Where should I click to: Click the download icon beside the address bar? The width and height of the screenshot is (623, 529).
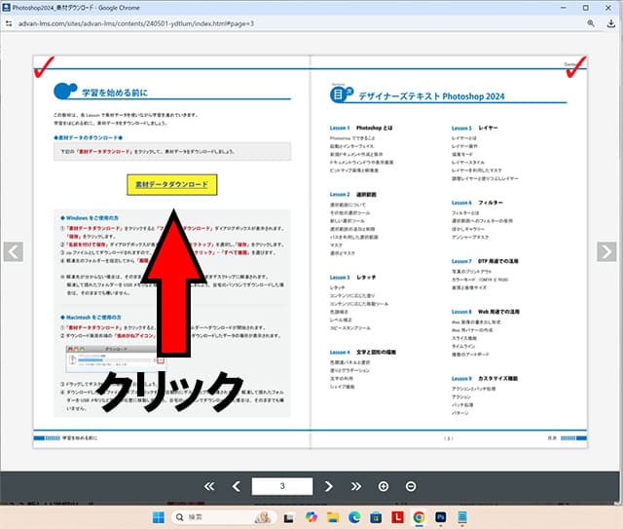611,23
